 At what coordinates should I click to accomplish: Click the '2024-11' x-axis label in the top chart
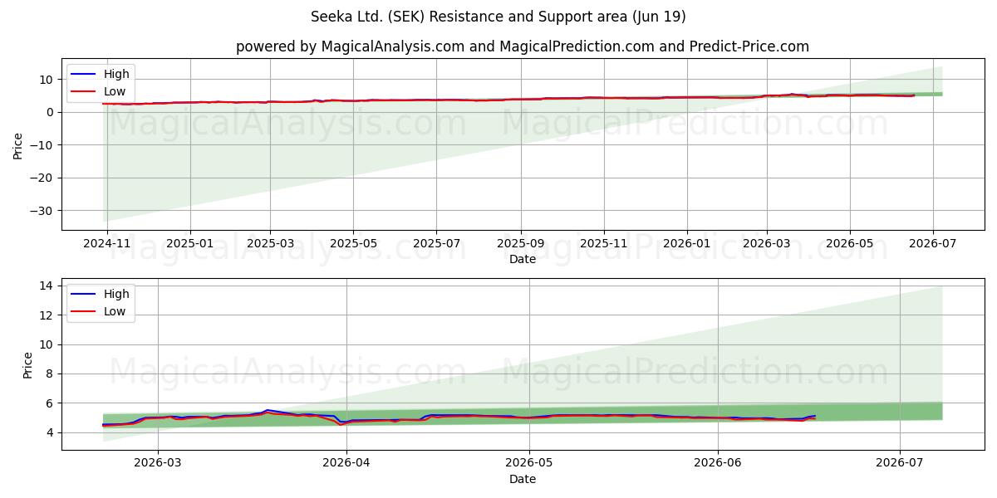(x=109, y=244)
